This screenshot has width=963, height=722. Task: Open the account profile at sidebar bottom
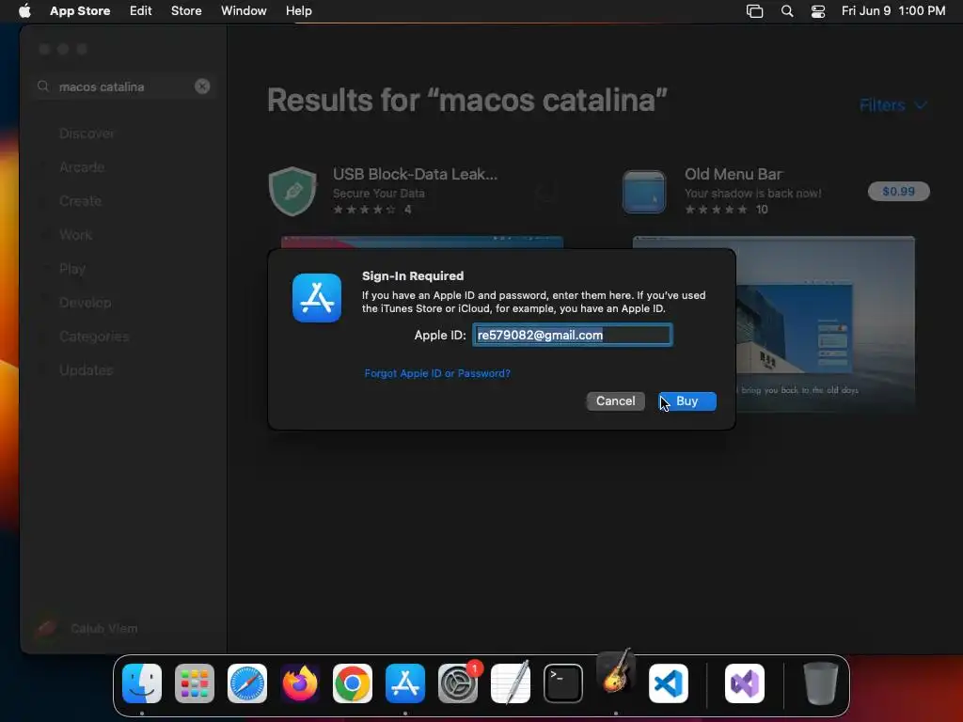(x=86, y=628)
